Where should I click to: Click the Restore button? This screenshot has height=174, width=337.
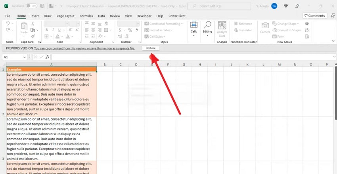pos(151,48)
